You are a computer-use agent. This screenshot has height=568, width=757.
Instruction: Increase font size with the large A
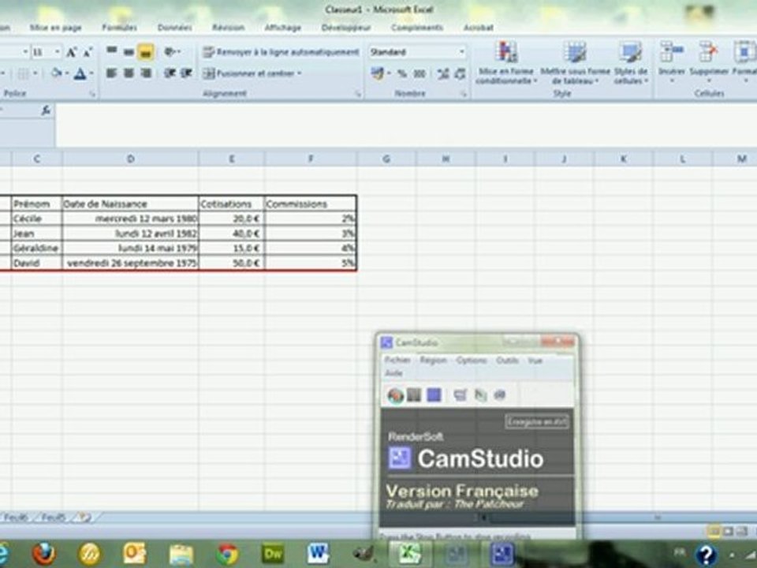[72, 52]
